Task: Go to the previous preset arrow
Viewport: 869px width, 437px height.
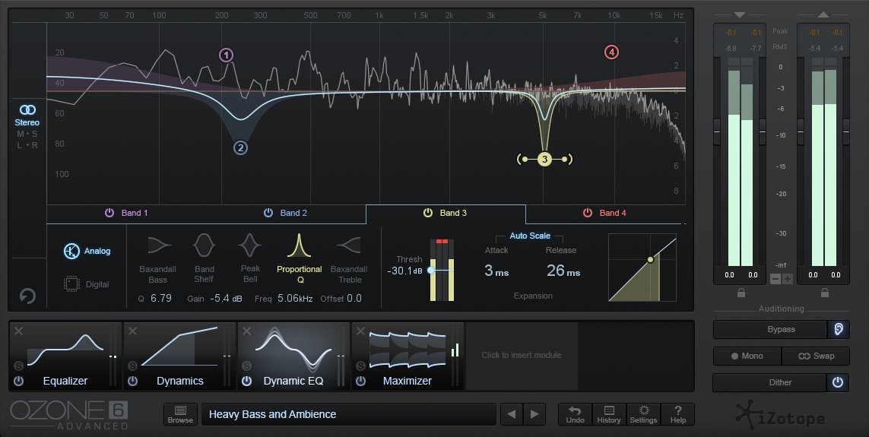Action: click(x=512, y=414)
